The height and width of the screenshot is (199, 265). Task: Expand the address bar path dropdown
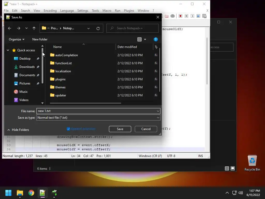[x=89, y=29]
